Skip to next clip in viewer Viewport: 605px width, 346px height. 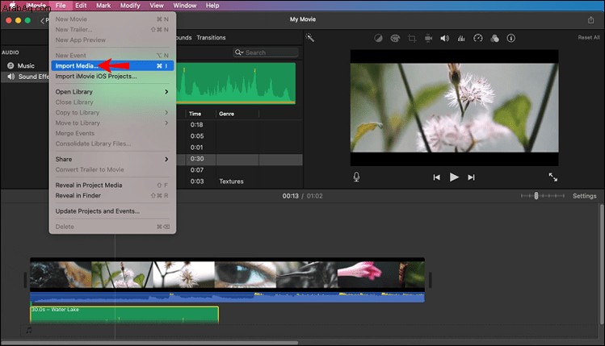[x=471, y=177]
